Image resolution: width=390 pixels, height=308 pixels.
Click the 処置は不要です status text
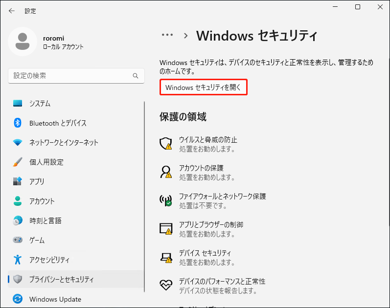pyautogui.click(x=203, y=206)
